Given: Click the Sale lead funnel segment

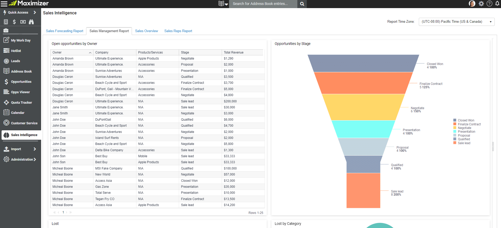Looking at the screenshot, I should [x=363, y=190].
